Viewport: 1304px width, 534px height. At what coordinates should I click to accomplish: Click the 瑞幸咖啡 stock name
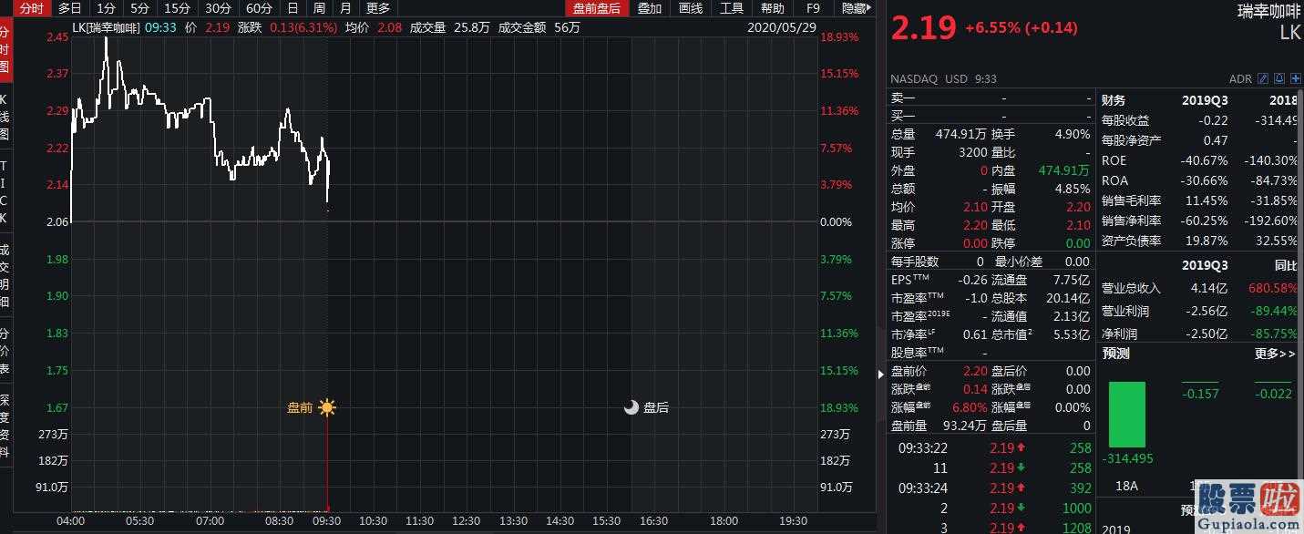point(1268,11)
